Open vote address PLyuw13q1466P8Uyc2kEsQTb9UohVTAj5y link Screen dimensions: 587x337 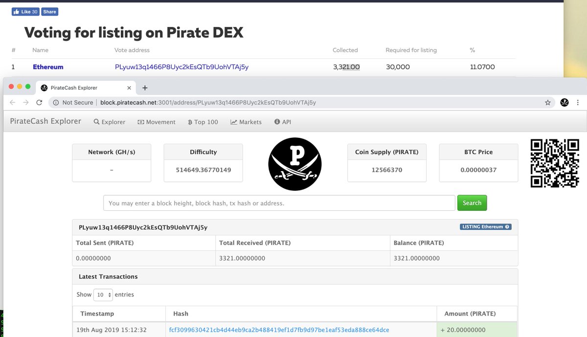click(x=181, y=67)
